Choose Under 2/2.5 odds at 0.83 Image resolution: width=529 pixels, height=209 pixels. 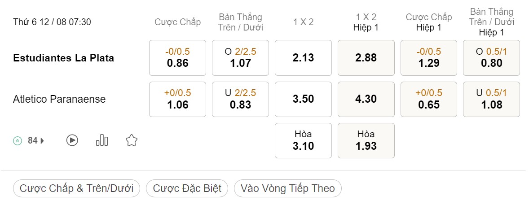point(241,99)
